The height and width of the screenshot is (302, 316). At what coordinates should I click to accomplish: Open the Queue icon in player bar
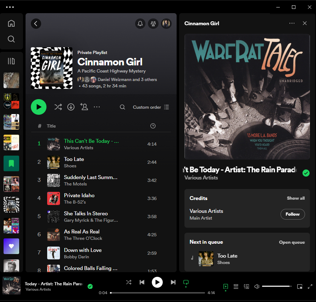[236, 286]
